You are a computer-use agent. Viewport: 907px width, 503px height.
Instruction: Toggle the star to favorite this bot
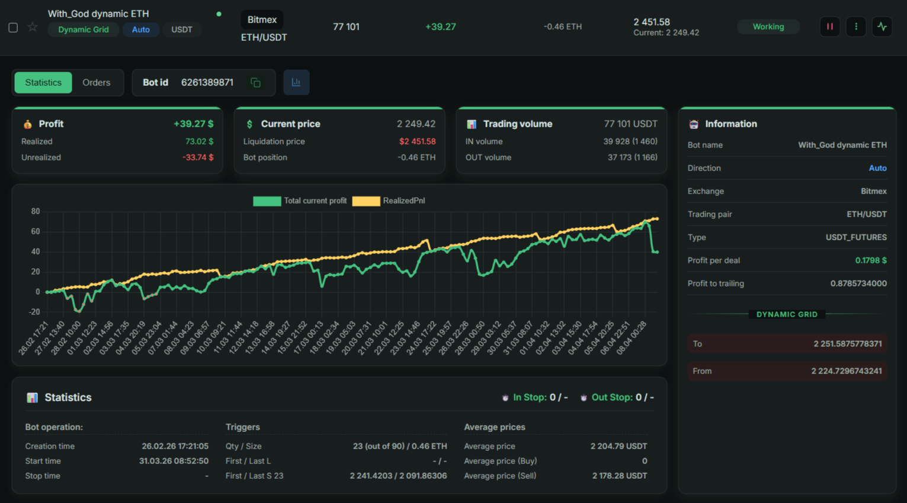pos(32,27)
